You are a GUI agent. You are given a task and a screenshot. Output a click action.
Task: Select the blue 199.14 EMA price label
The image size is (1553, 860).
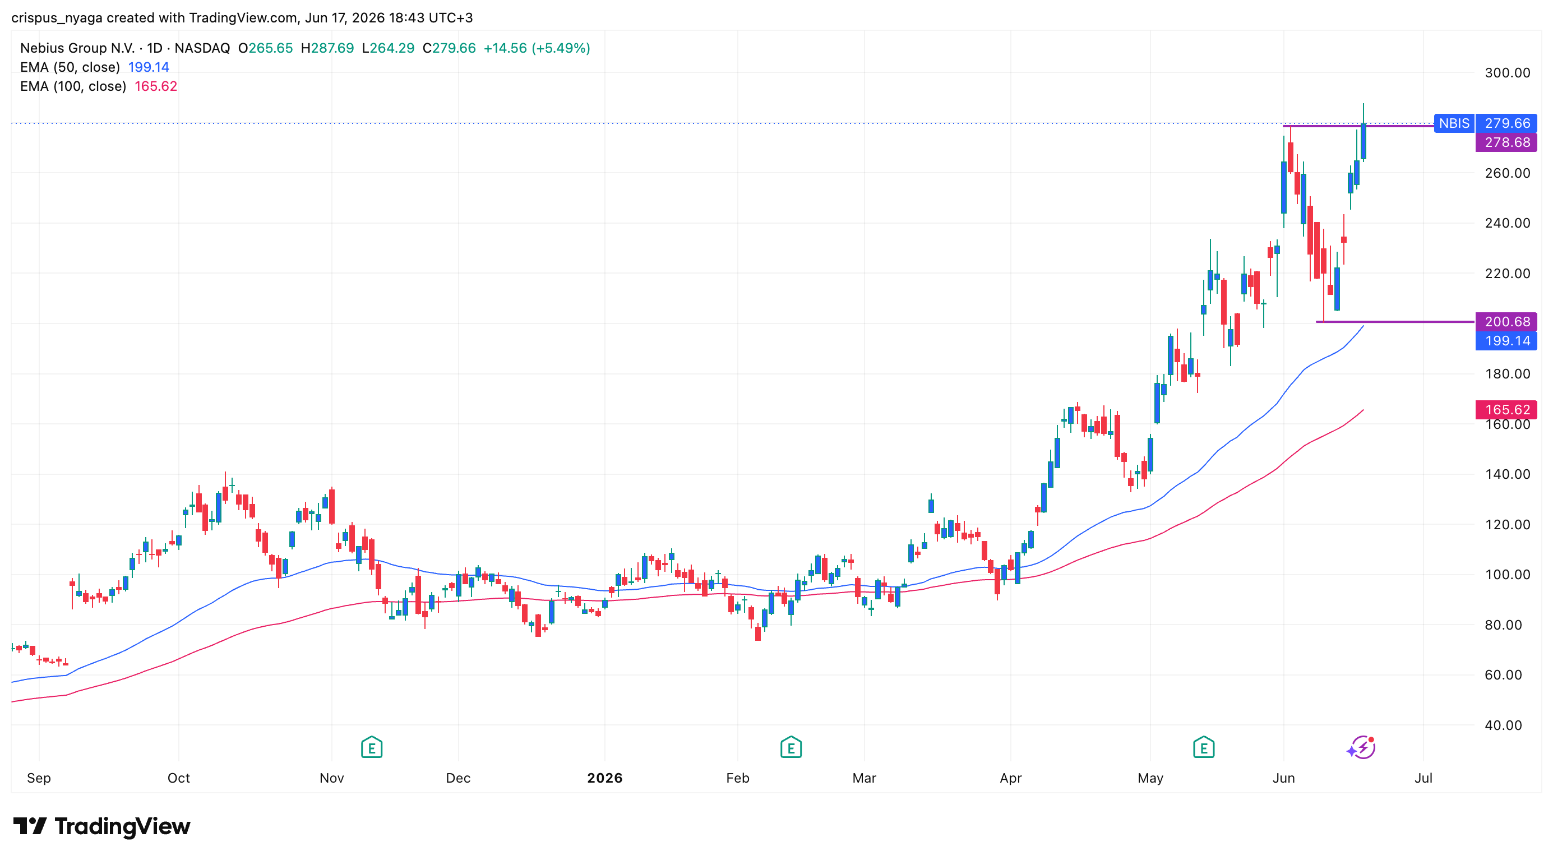(x=1506, y=340)
